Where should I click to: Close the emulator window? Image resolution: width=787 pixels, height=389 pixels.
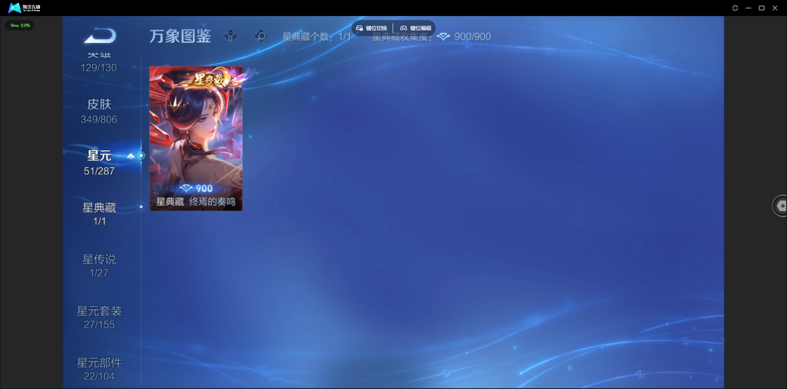coord(775,8)
